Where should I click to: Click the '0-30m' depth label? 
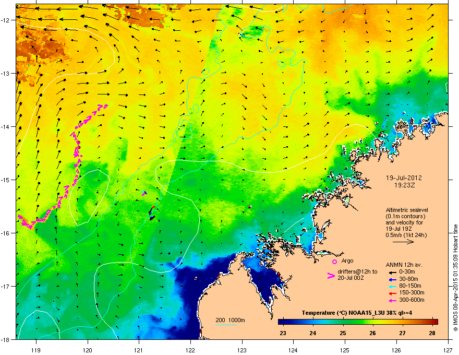coord(407,272)
